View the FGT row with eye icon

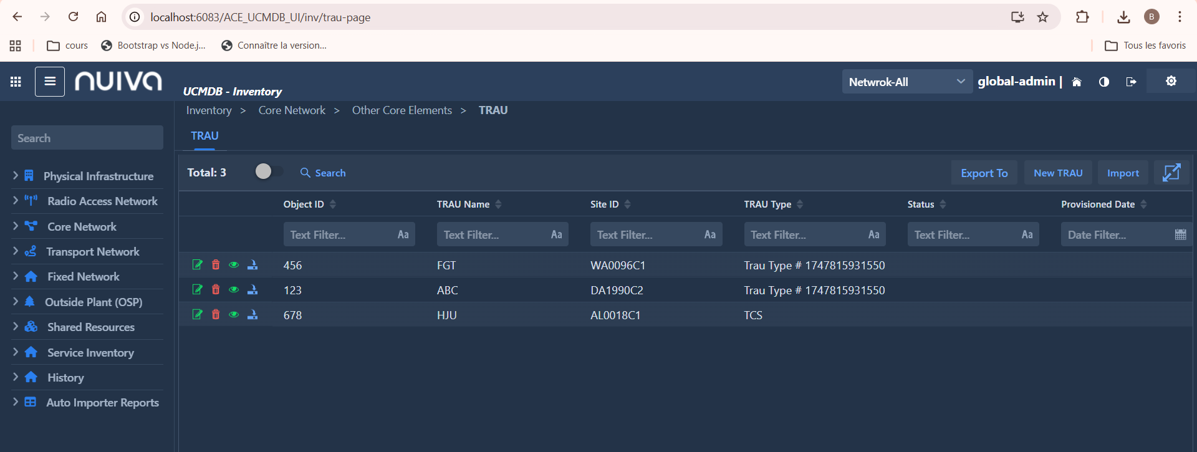point(234,265)
